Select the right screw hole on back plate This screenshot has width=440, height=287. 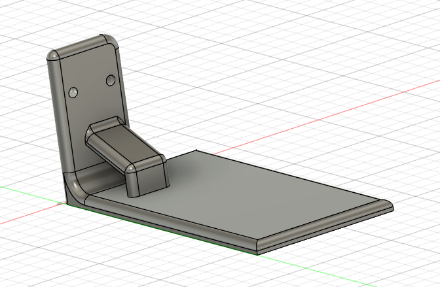[x=111, y=80]
